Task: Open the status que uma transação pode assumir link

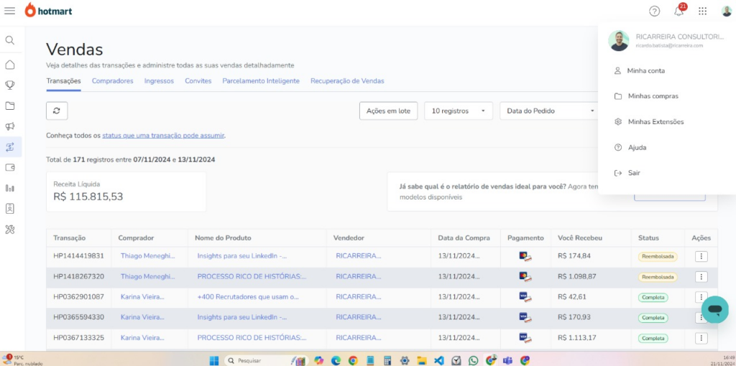Action: point(163,135)
